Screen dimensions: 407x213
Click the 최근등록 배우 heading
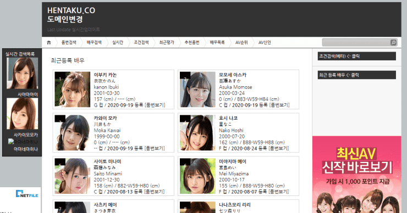tap(68, 60)
